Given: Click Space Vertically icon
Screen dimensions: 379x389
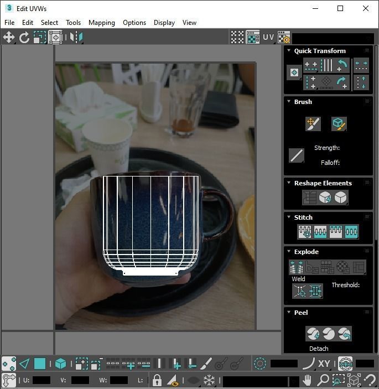Looking at the screenshot, I should pyautogui.click(x=361, y=82).
